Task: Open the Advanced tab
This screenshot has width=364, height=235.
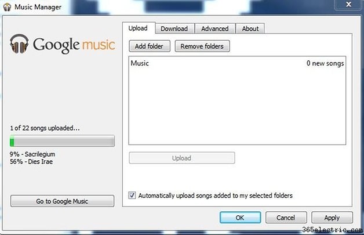Action: click(215, 28)
